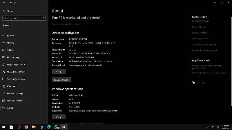This screenshot has height=130, width=232.
Task: Click the 64-bit operating system text
Action: click(x=90, y=61)
